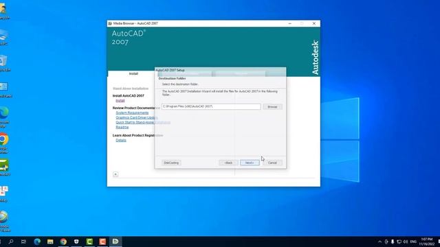Image resolution: width=440 pixels, height=247 pixels.
Task: Open Task View from the taskbar
Action: click(x=24, y=242)
